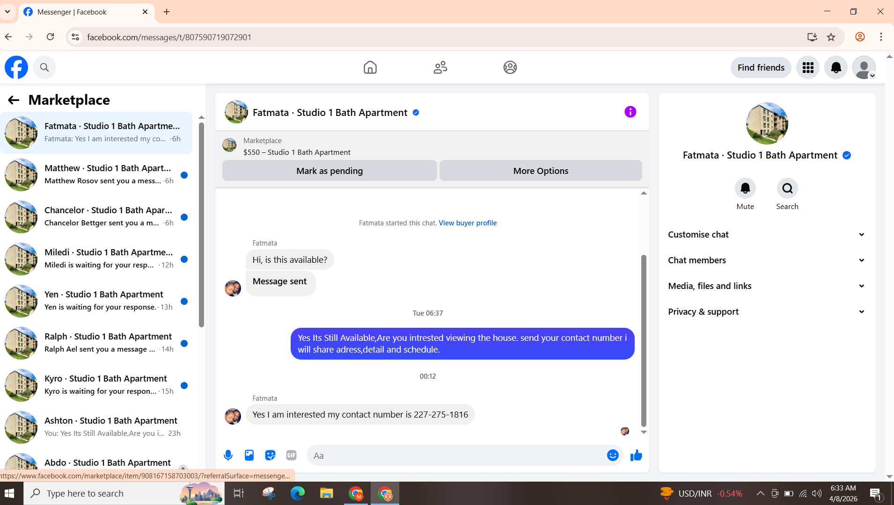Open the Kyro Studio 1 Bath conversation
The height and width of the screenshot is (505, 894).
pos(96,385)
